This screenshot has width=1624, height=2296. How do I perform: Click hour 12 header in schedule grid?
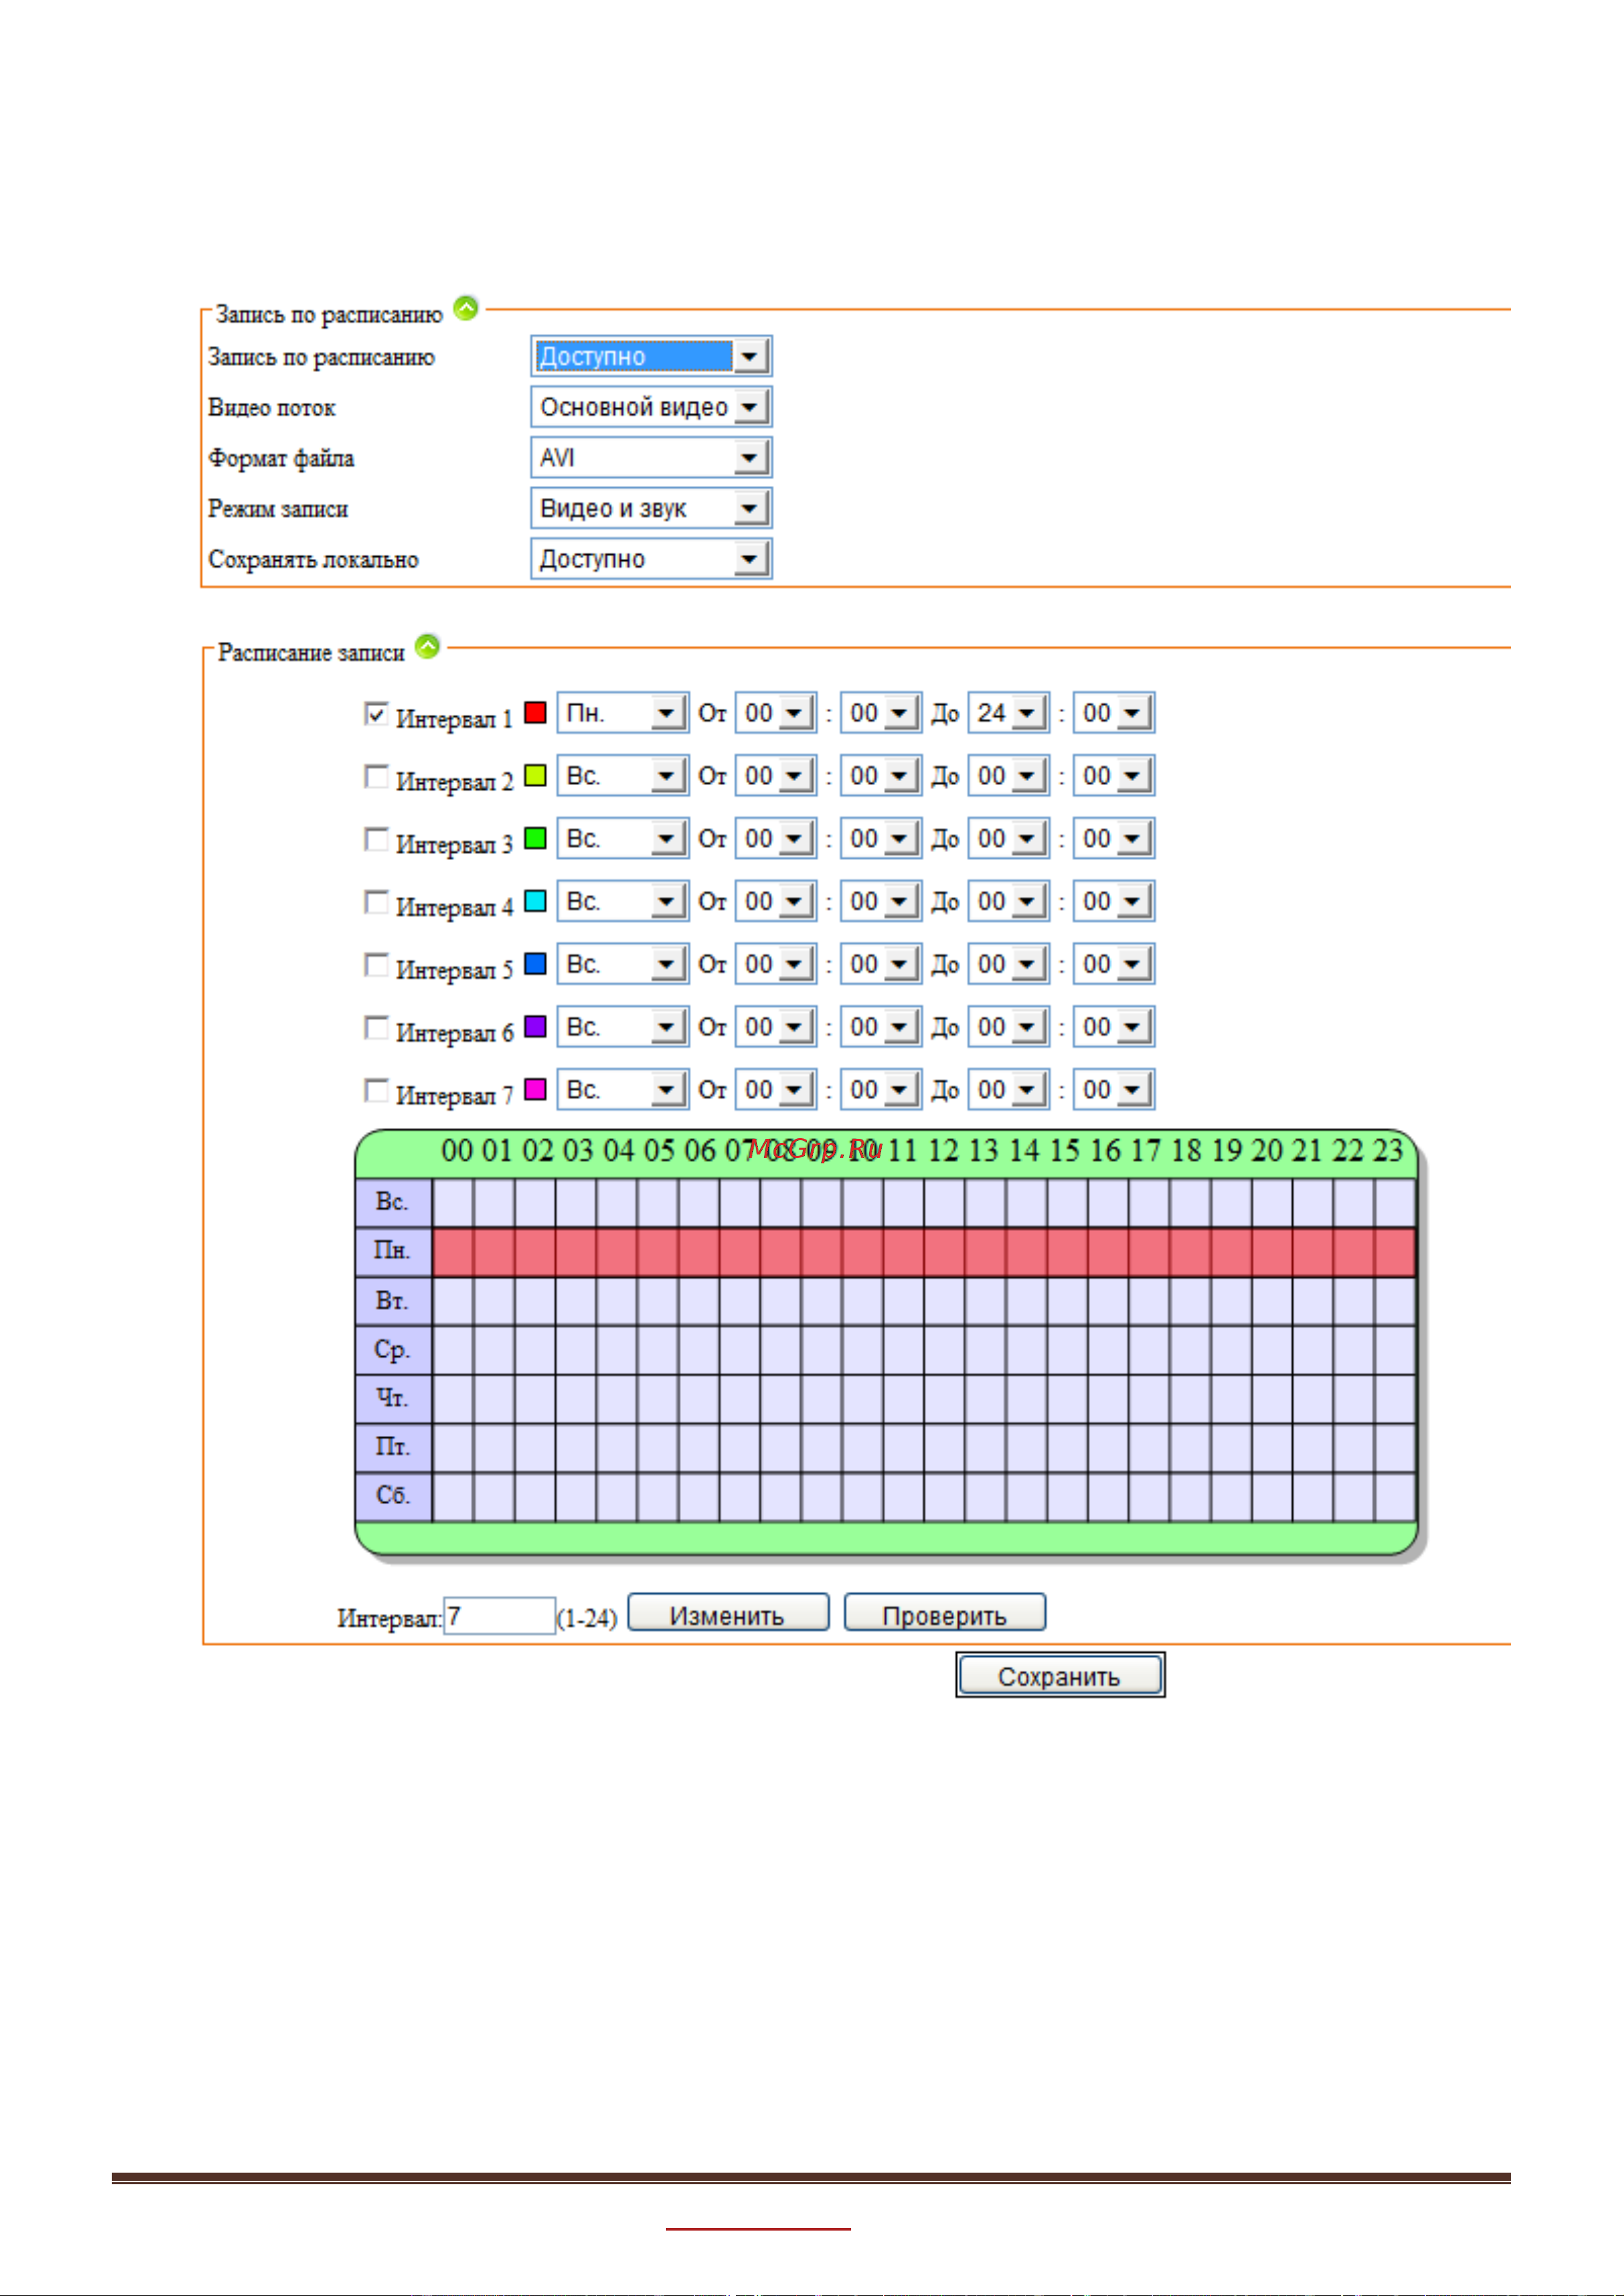pyautogui.click(x=943, y=1152)
